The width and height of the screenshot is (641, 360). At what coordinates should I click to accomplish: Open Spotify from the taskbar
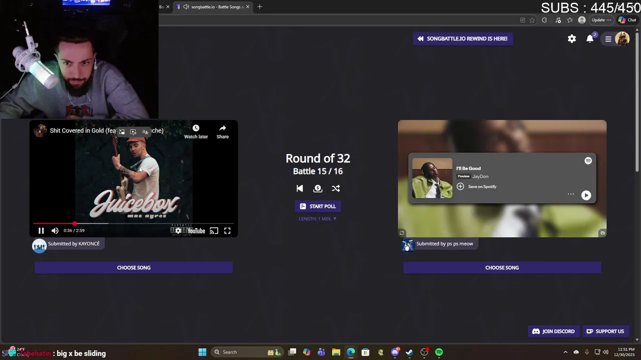(x=439, y=352)
